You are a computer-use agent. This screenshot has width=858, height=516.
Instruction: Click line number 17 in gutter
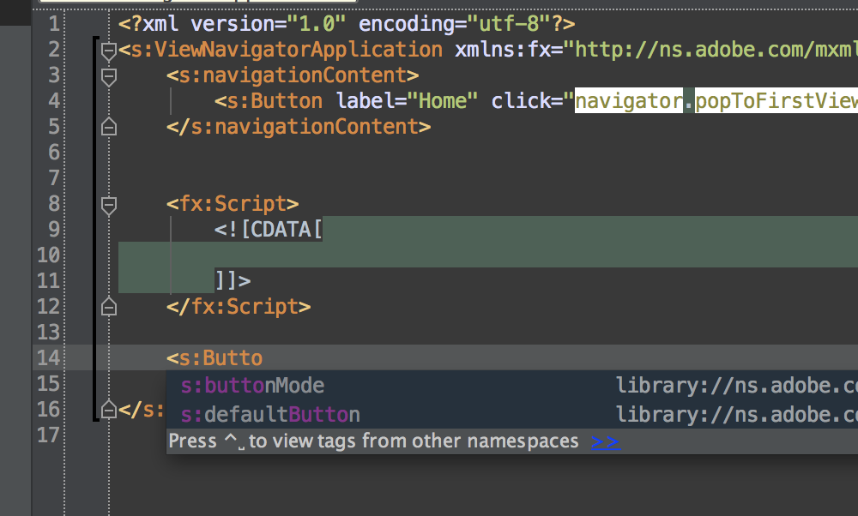click(48, 435)
